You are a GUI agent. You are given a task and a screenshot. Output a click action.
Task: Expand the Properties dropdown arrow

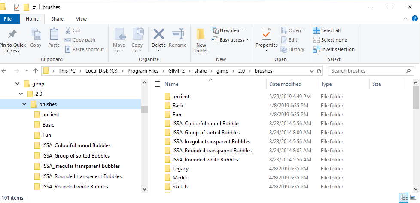click(x=266, y=51)
